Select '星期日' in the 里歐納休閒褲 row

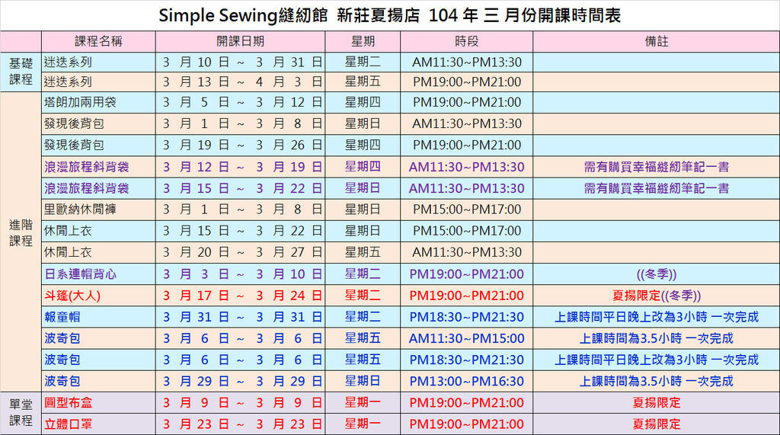tap(363, 209)
